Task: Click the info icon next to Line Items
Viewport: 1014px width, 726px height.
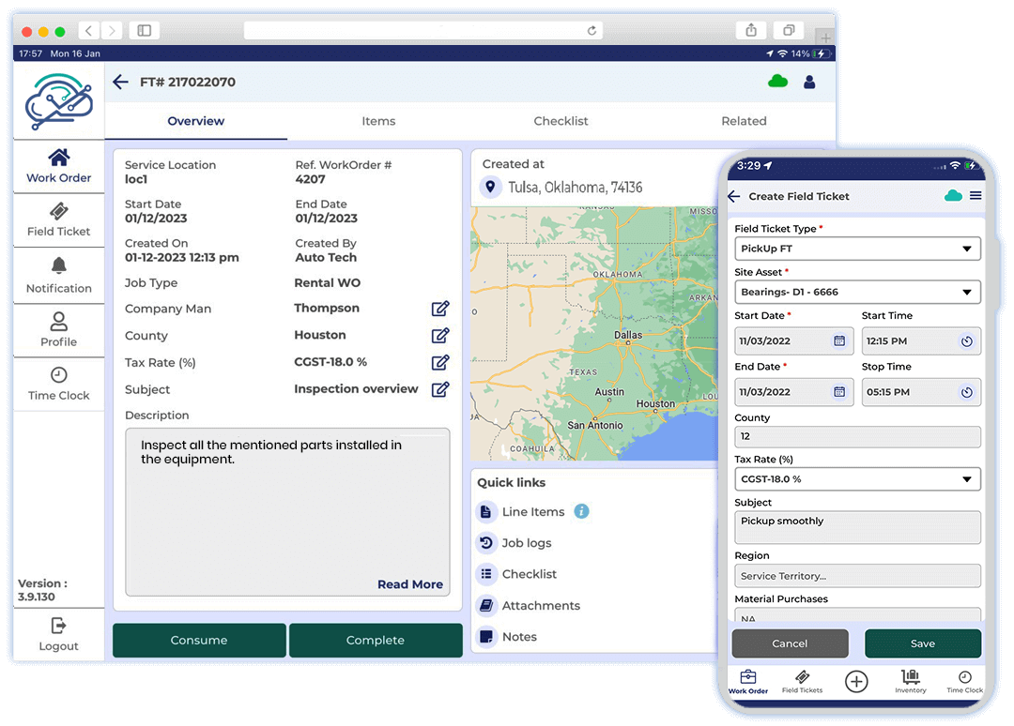Action: 581,511
